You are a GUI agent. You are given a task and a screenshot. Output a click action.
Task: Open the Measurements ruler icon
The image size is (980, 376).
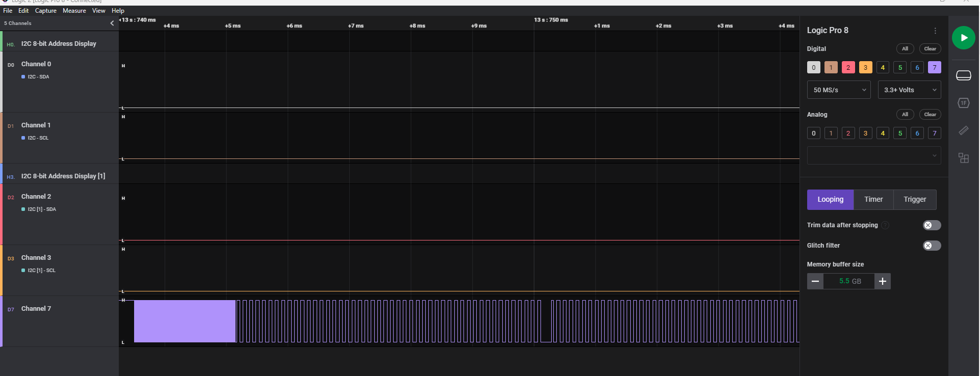tap(963, 130)
